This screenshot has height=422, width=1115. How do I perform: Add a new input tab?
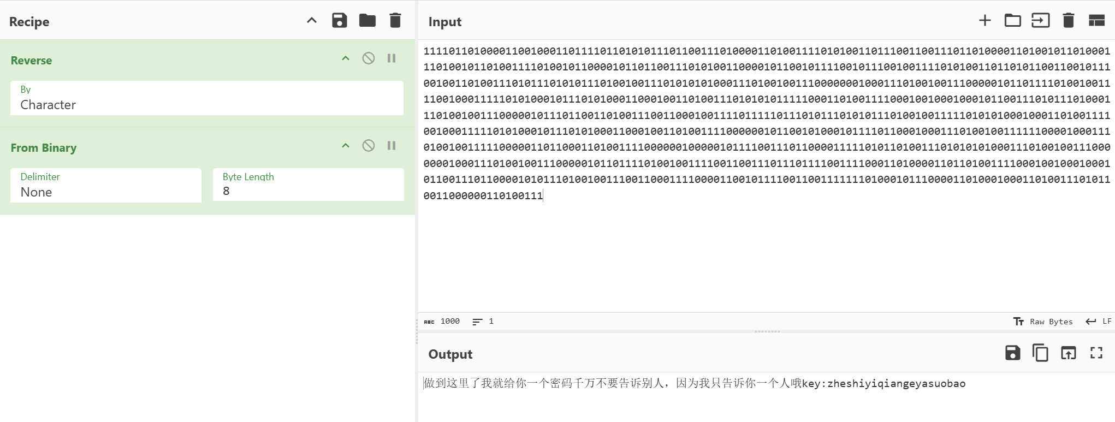point(984,21)
